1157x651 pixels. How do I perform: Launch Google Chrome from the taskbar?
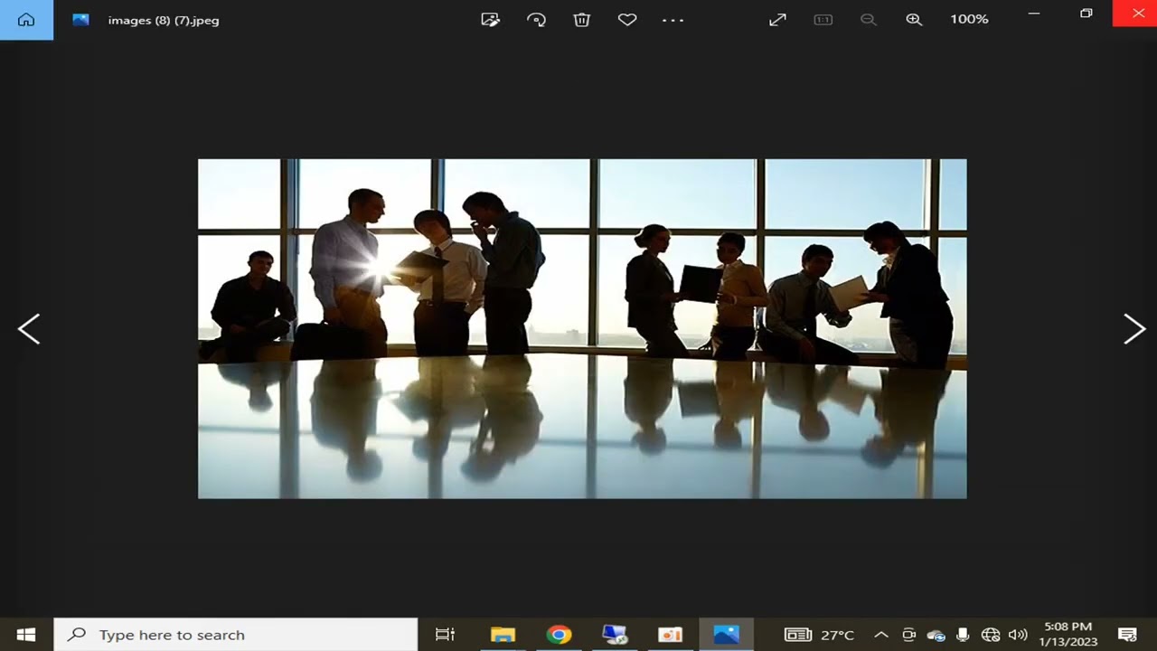559,635
